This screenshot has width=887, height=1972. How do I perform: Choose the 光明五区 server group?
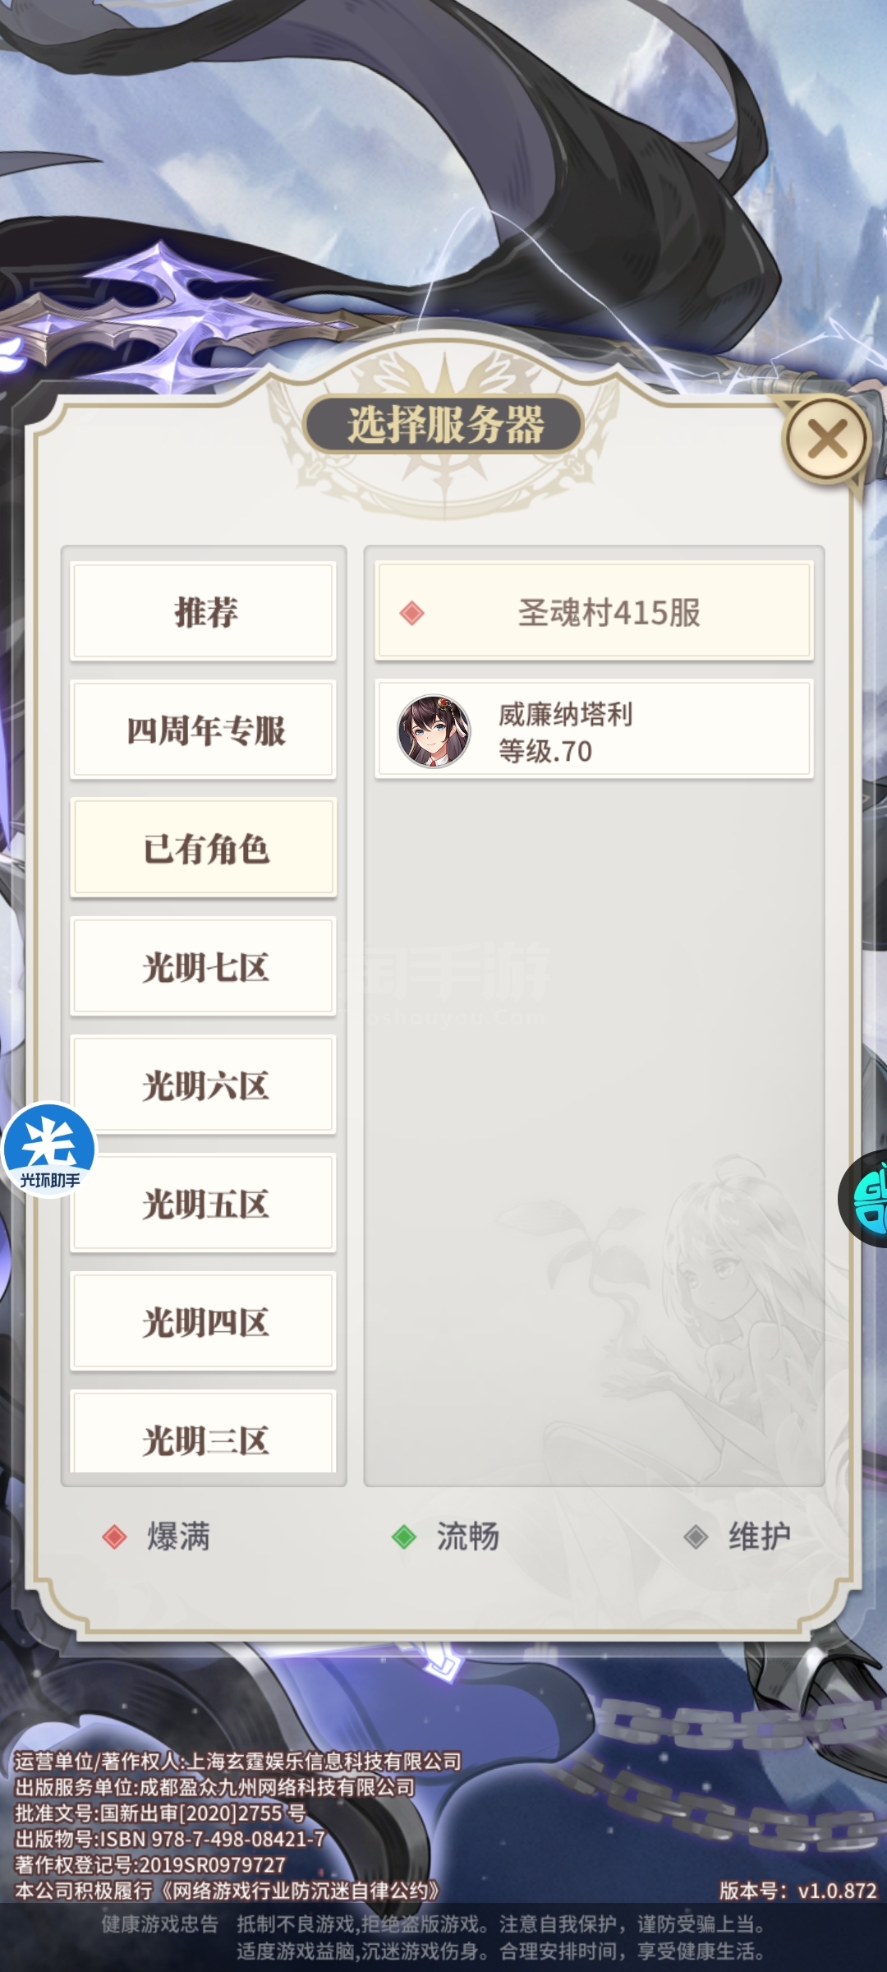(204, 1203)
